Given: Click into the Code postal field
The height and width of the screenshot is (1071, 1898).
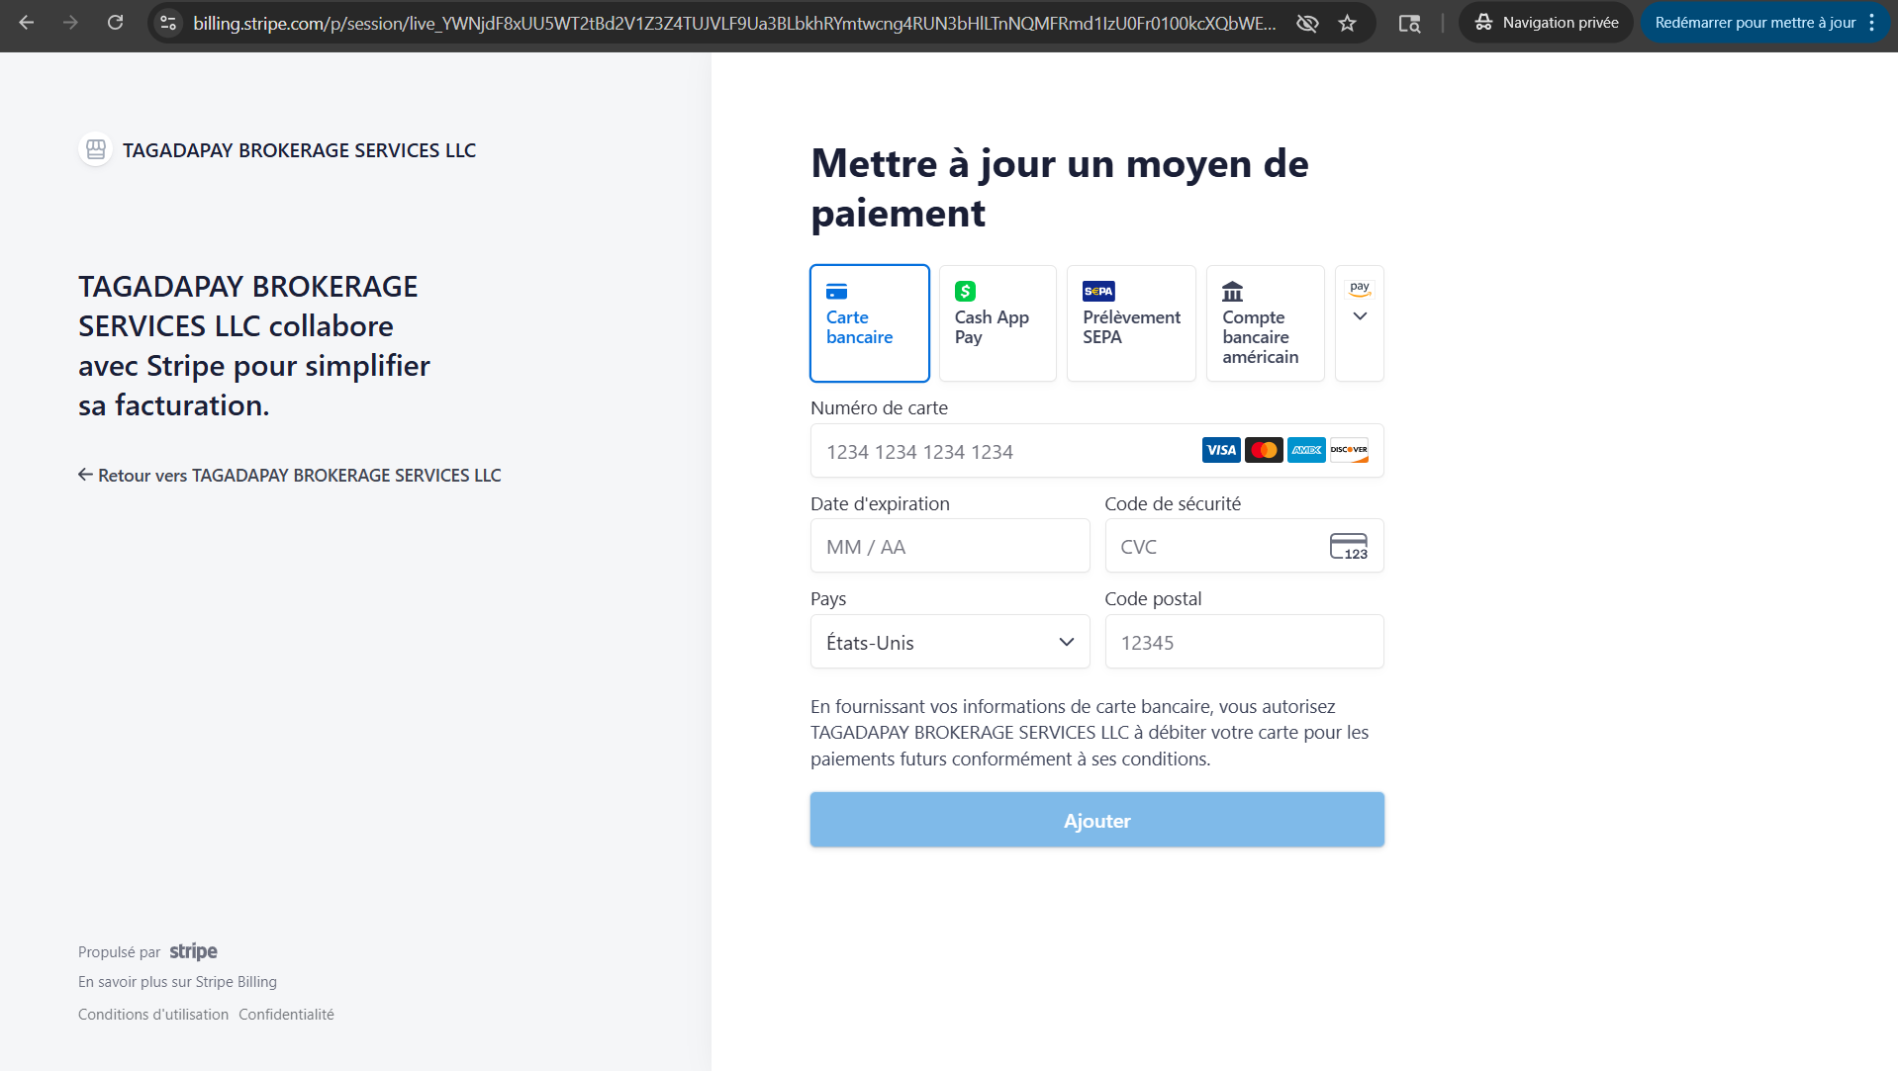Looking at the screenshot, I should coord(1243,642).
